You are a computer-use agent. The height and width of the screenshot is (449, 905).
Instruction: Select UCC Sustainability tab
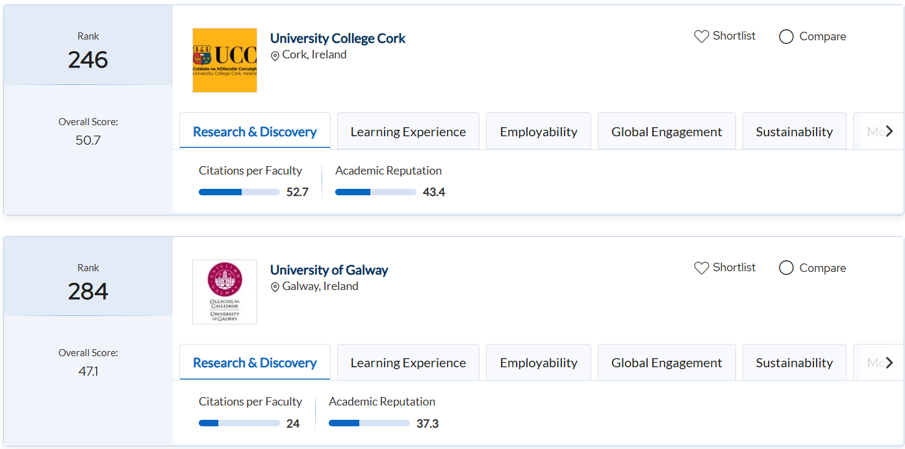[x=794, y=132]
